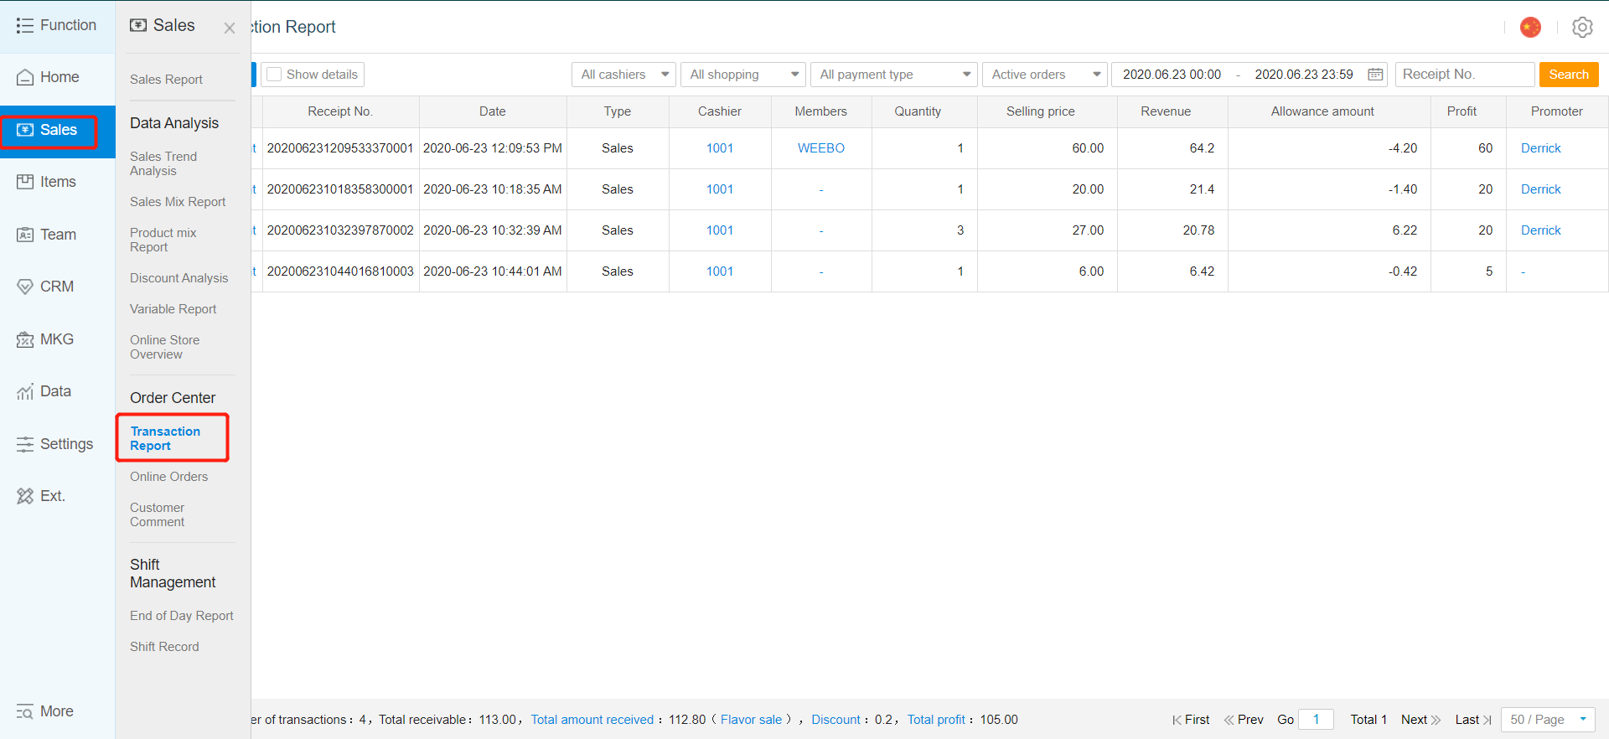Select Sales in the left sidebar
This screenshot has height=739, width=1609.
click(x=57, y=130)
